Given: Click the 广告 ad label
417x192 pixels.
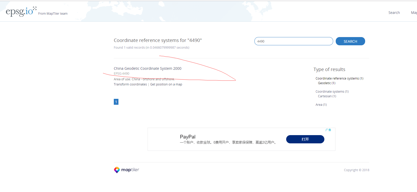Looking at the screenshot, I should pyautogui.click(x=328, y=130).
